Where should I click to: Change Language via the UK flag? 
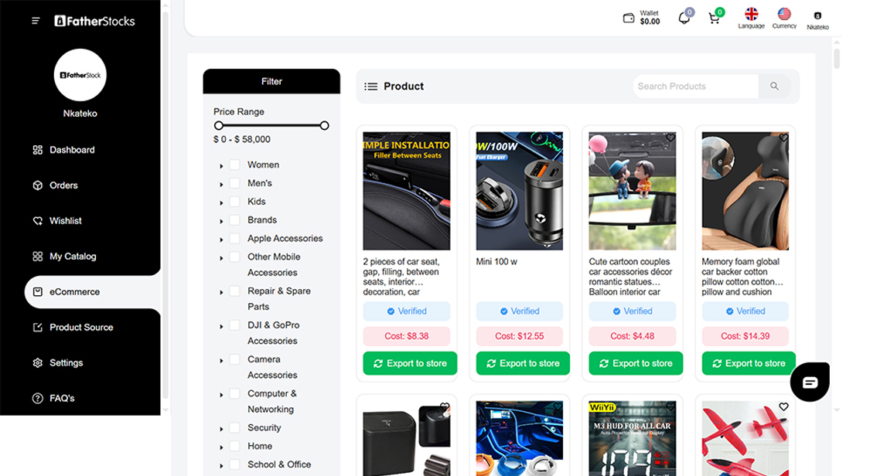(x=751, y=14)
